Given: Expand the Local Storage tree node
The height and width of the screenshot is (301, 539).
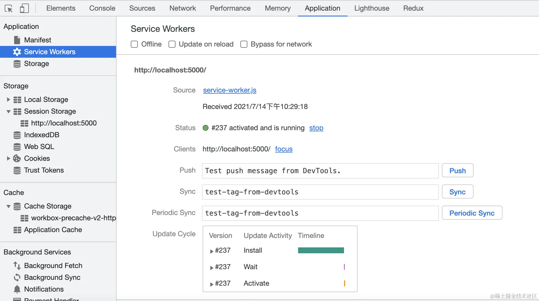Looking at the screenshot, I should [9, 100].
